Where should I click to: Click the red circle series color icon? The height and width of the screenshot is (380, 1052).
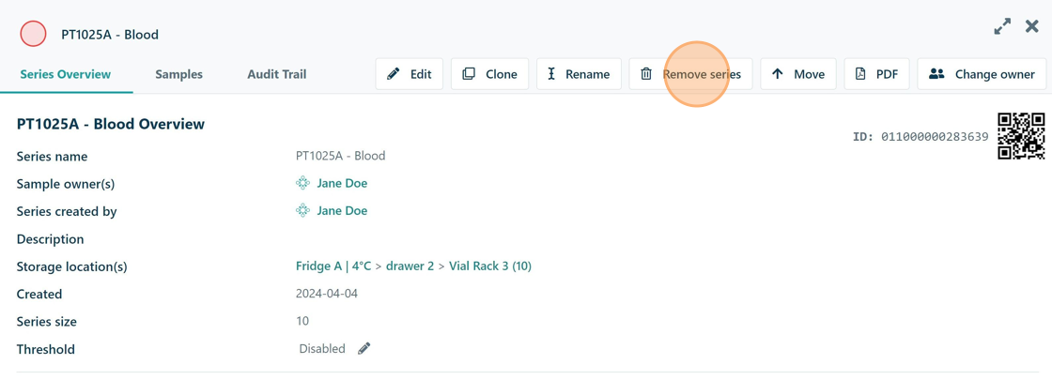pyautogui.click(x=33, y=34)
